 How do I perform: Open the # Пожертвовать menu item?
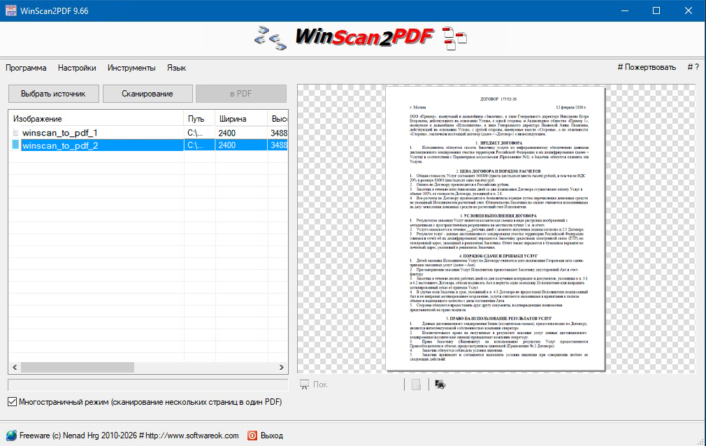pos(647,67)
